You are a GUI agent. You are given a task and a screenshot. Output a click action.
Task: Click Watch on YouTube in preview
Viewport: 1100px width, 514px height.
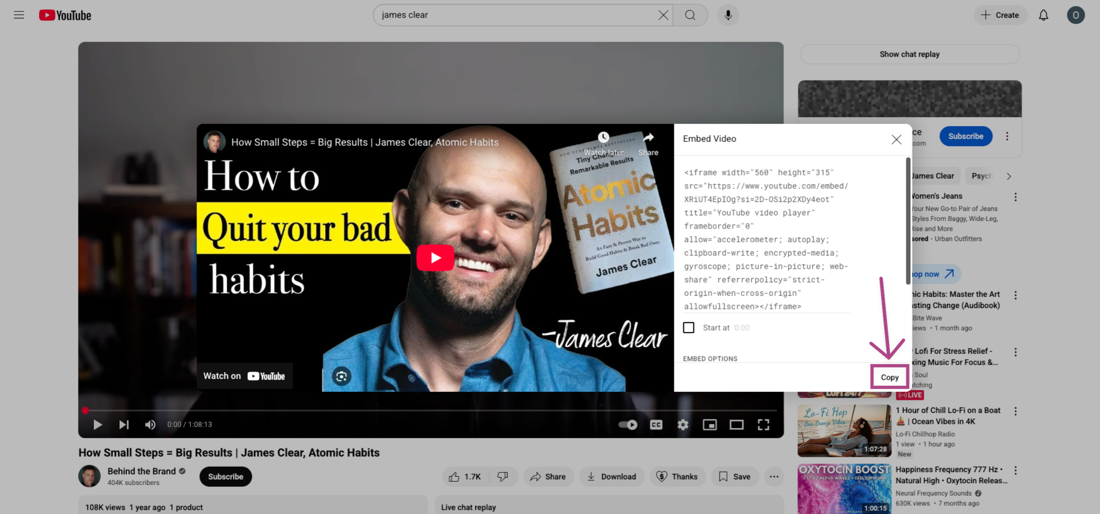tap(244, 376)
